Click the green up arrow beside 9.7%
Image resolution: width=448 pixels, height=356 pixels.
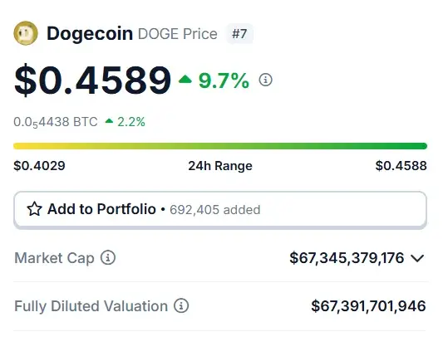185,79
